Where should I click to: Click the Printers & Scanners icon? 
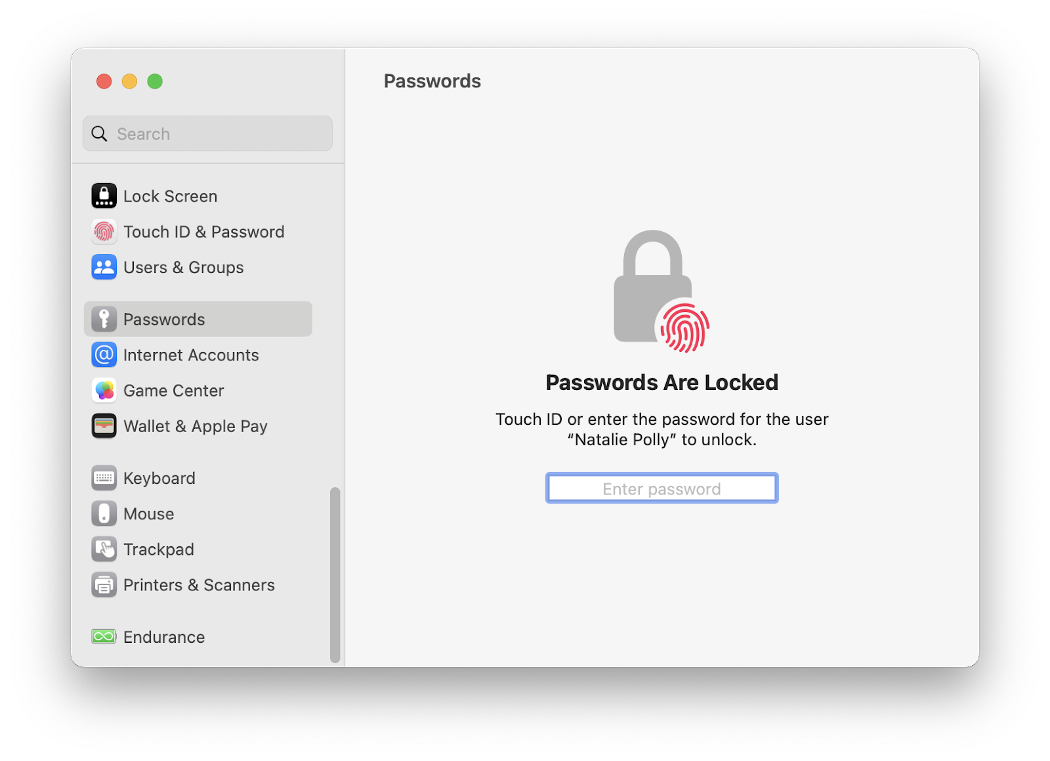pyautogui.click(x=104, y=584)
